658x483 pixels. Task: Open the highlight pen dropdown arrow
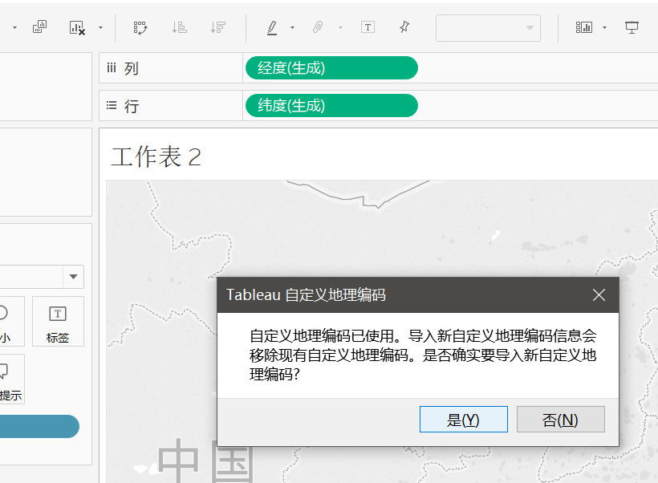click(x=293, y=28)
